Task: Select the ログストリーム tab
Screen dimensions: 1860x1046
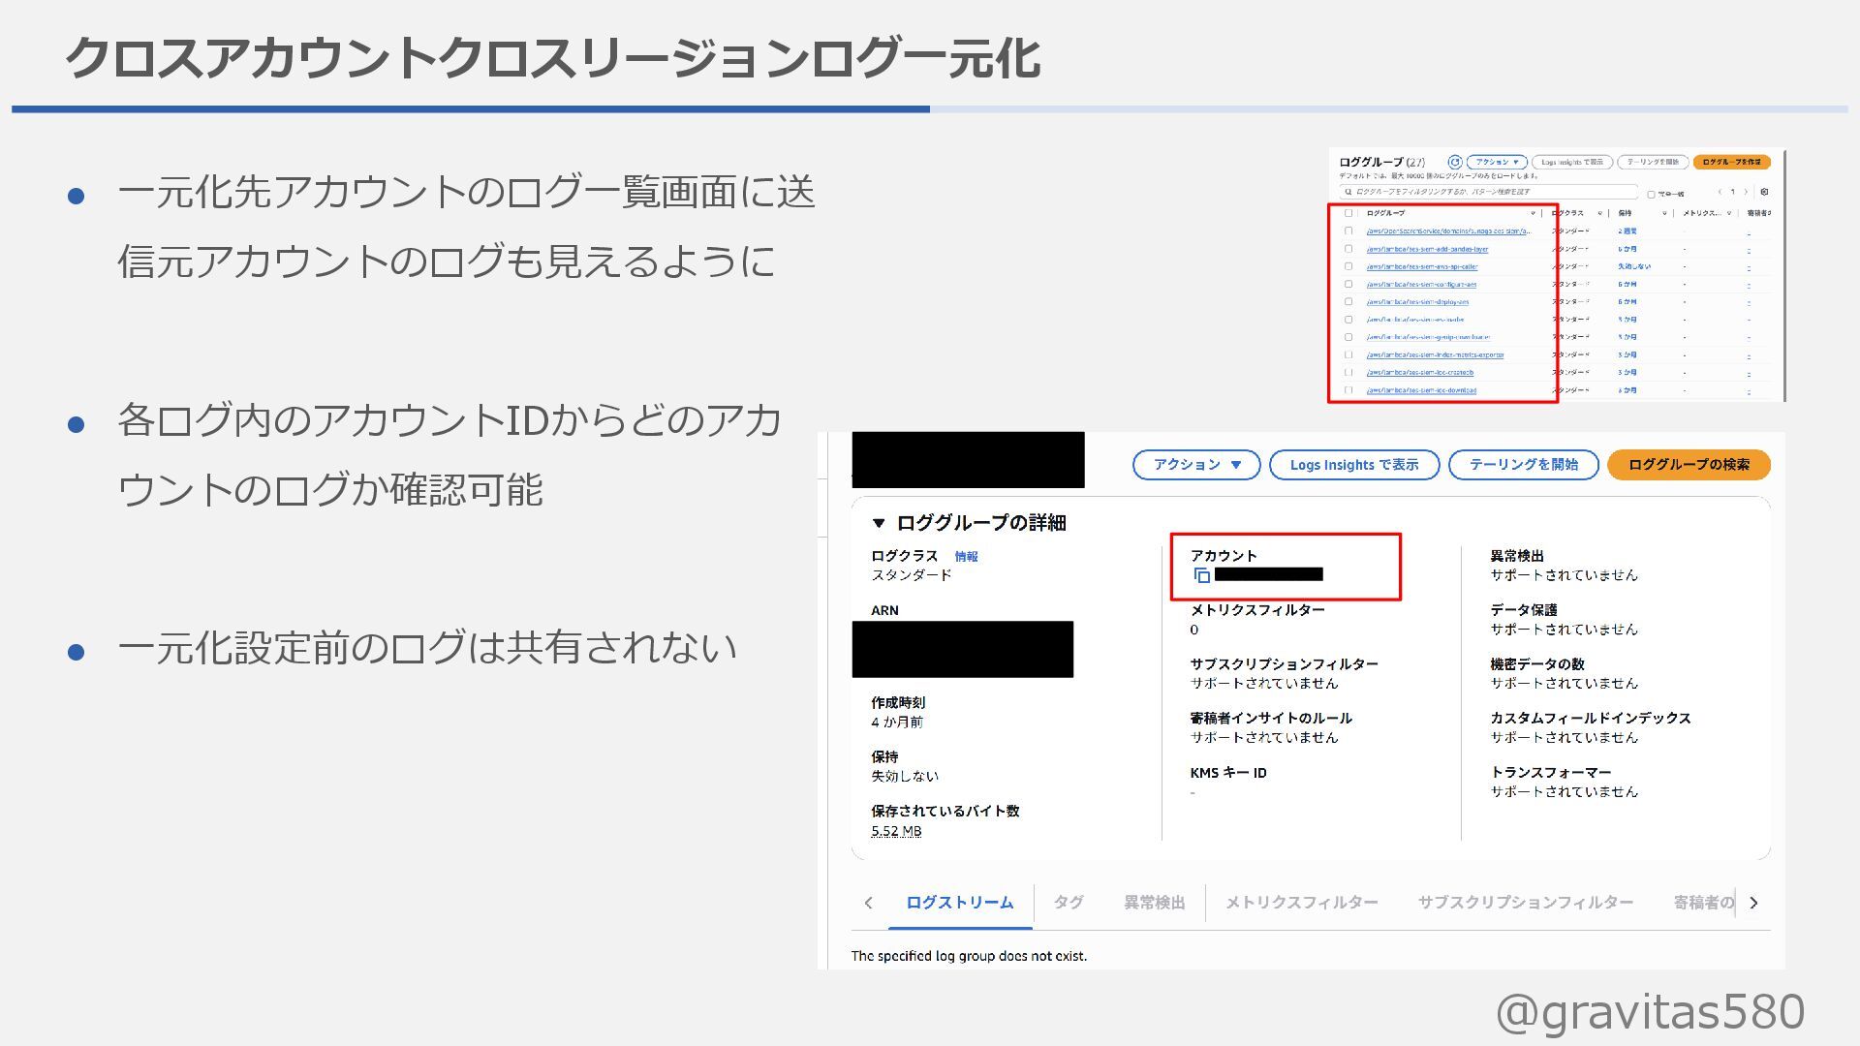Action: (x=959, y=903)
